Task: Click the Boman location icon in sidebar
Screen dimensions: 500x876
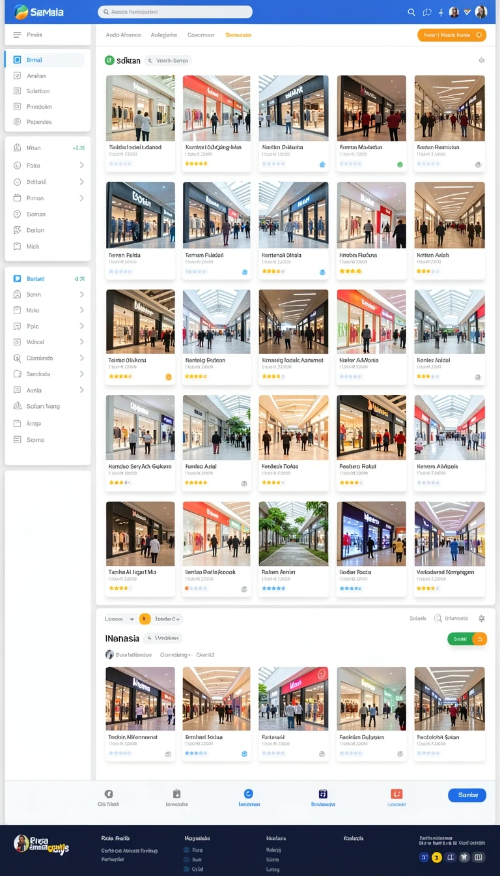Action: (x=17, y=214)
